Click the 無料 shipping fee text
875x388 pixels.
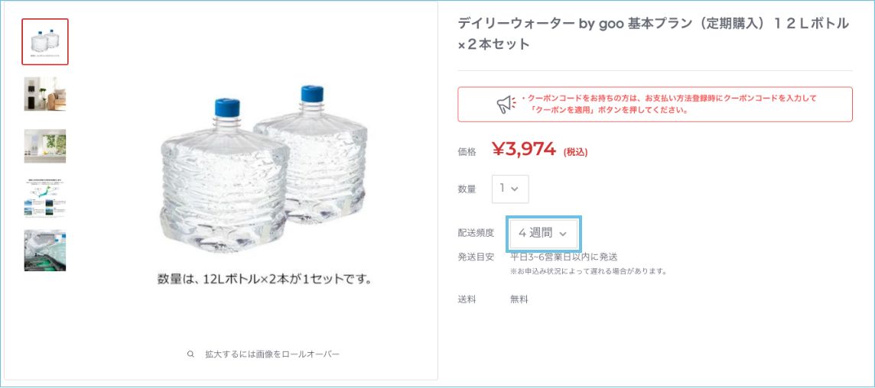[x=519, y=299]
